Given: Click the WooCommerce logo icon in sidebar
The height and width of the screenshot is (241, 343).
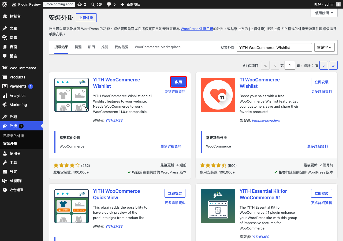Looking at the screenshot, I should coord(5,68).
